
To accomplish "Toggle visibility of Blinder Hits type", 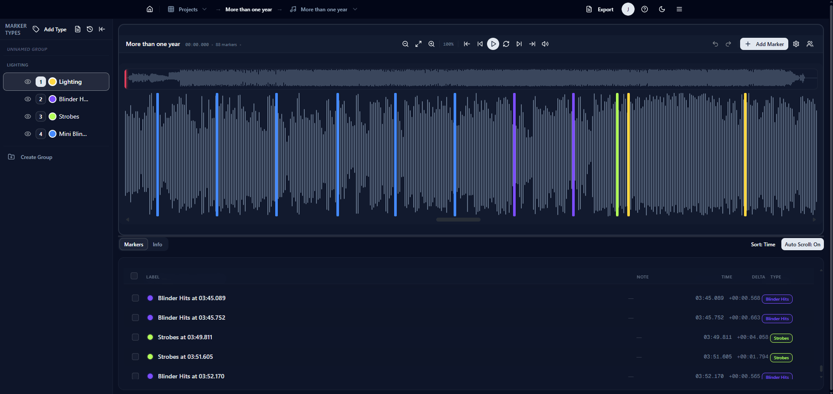I will [28, 99].
